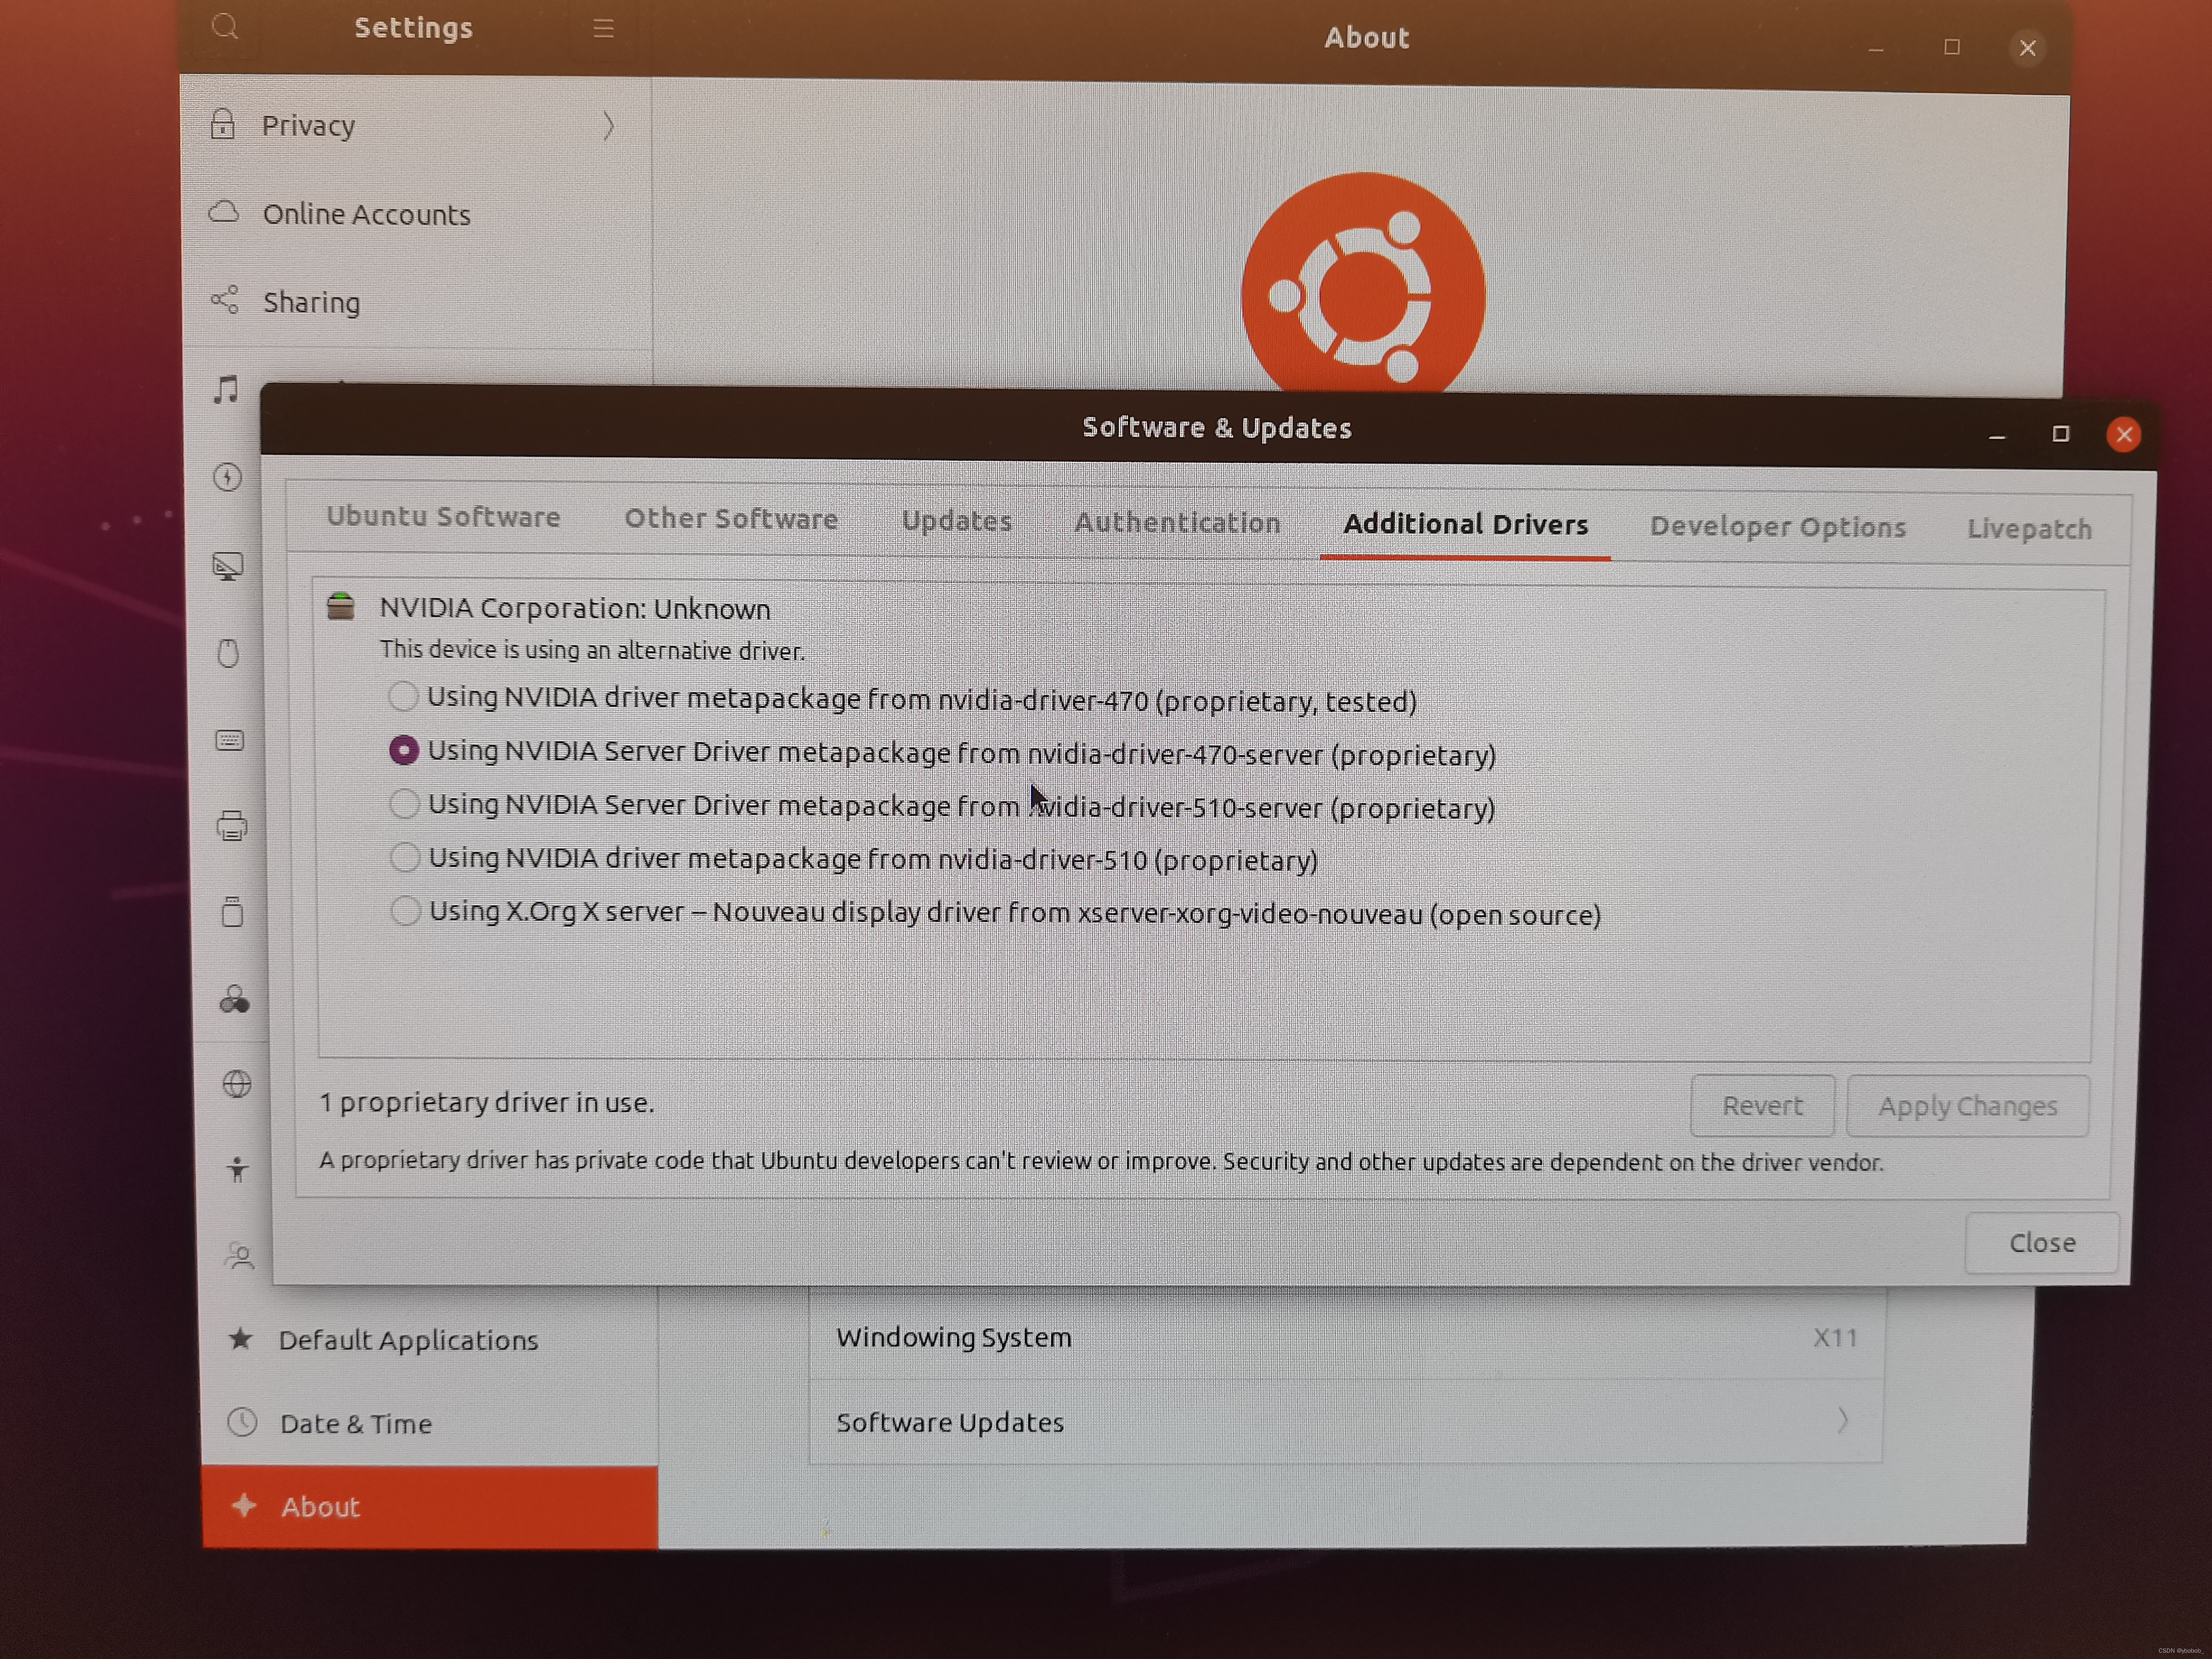Select nvidia-driver-470 proprietary tested option
This screenshot has height=1659, width=2212.
pos(404,696)
